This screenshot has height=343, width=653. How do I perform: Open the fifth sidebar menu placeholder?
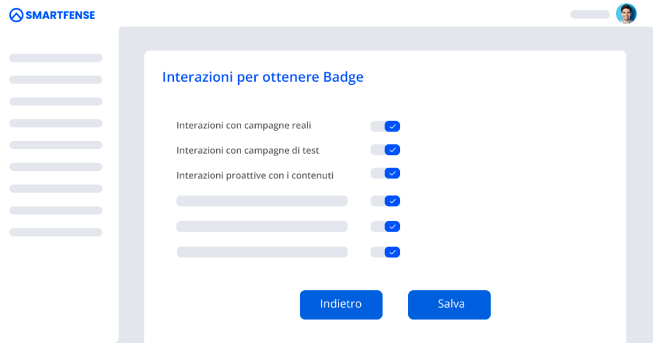[x=56, y=145]
